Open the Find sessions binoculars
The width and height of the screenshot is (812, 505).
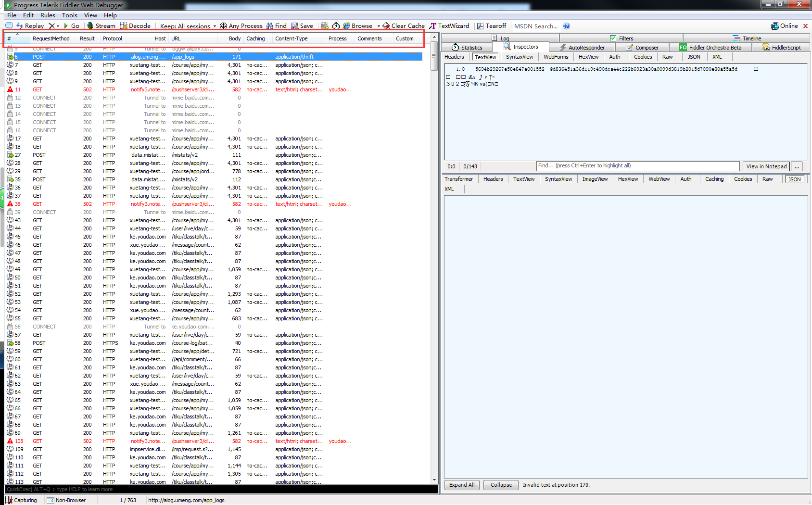tap(277, 26)
